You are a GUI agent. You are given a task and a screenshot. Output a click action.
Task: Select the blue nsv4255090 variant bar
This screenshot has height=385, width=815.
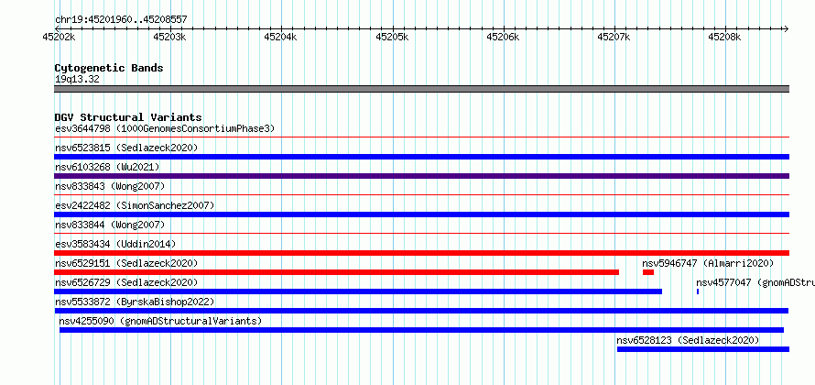pos(421,330)
